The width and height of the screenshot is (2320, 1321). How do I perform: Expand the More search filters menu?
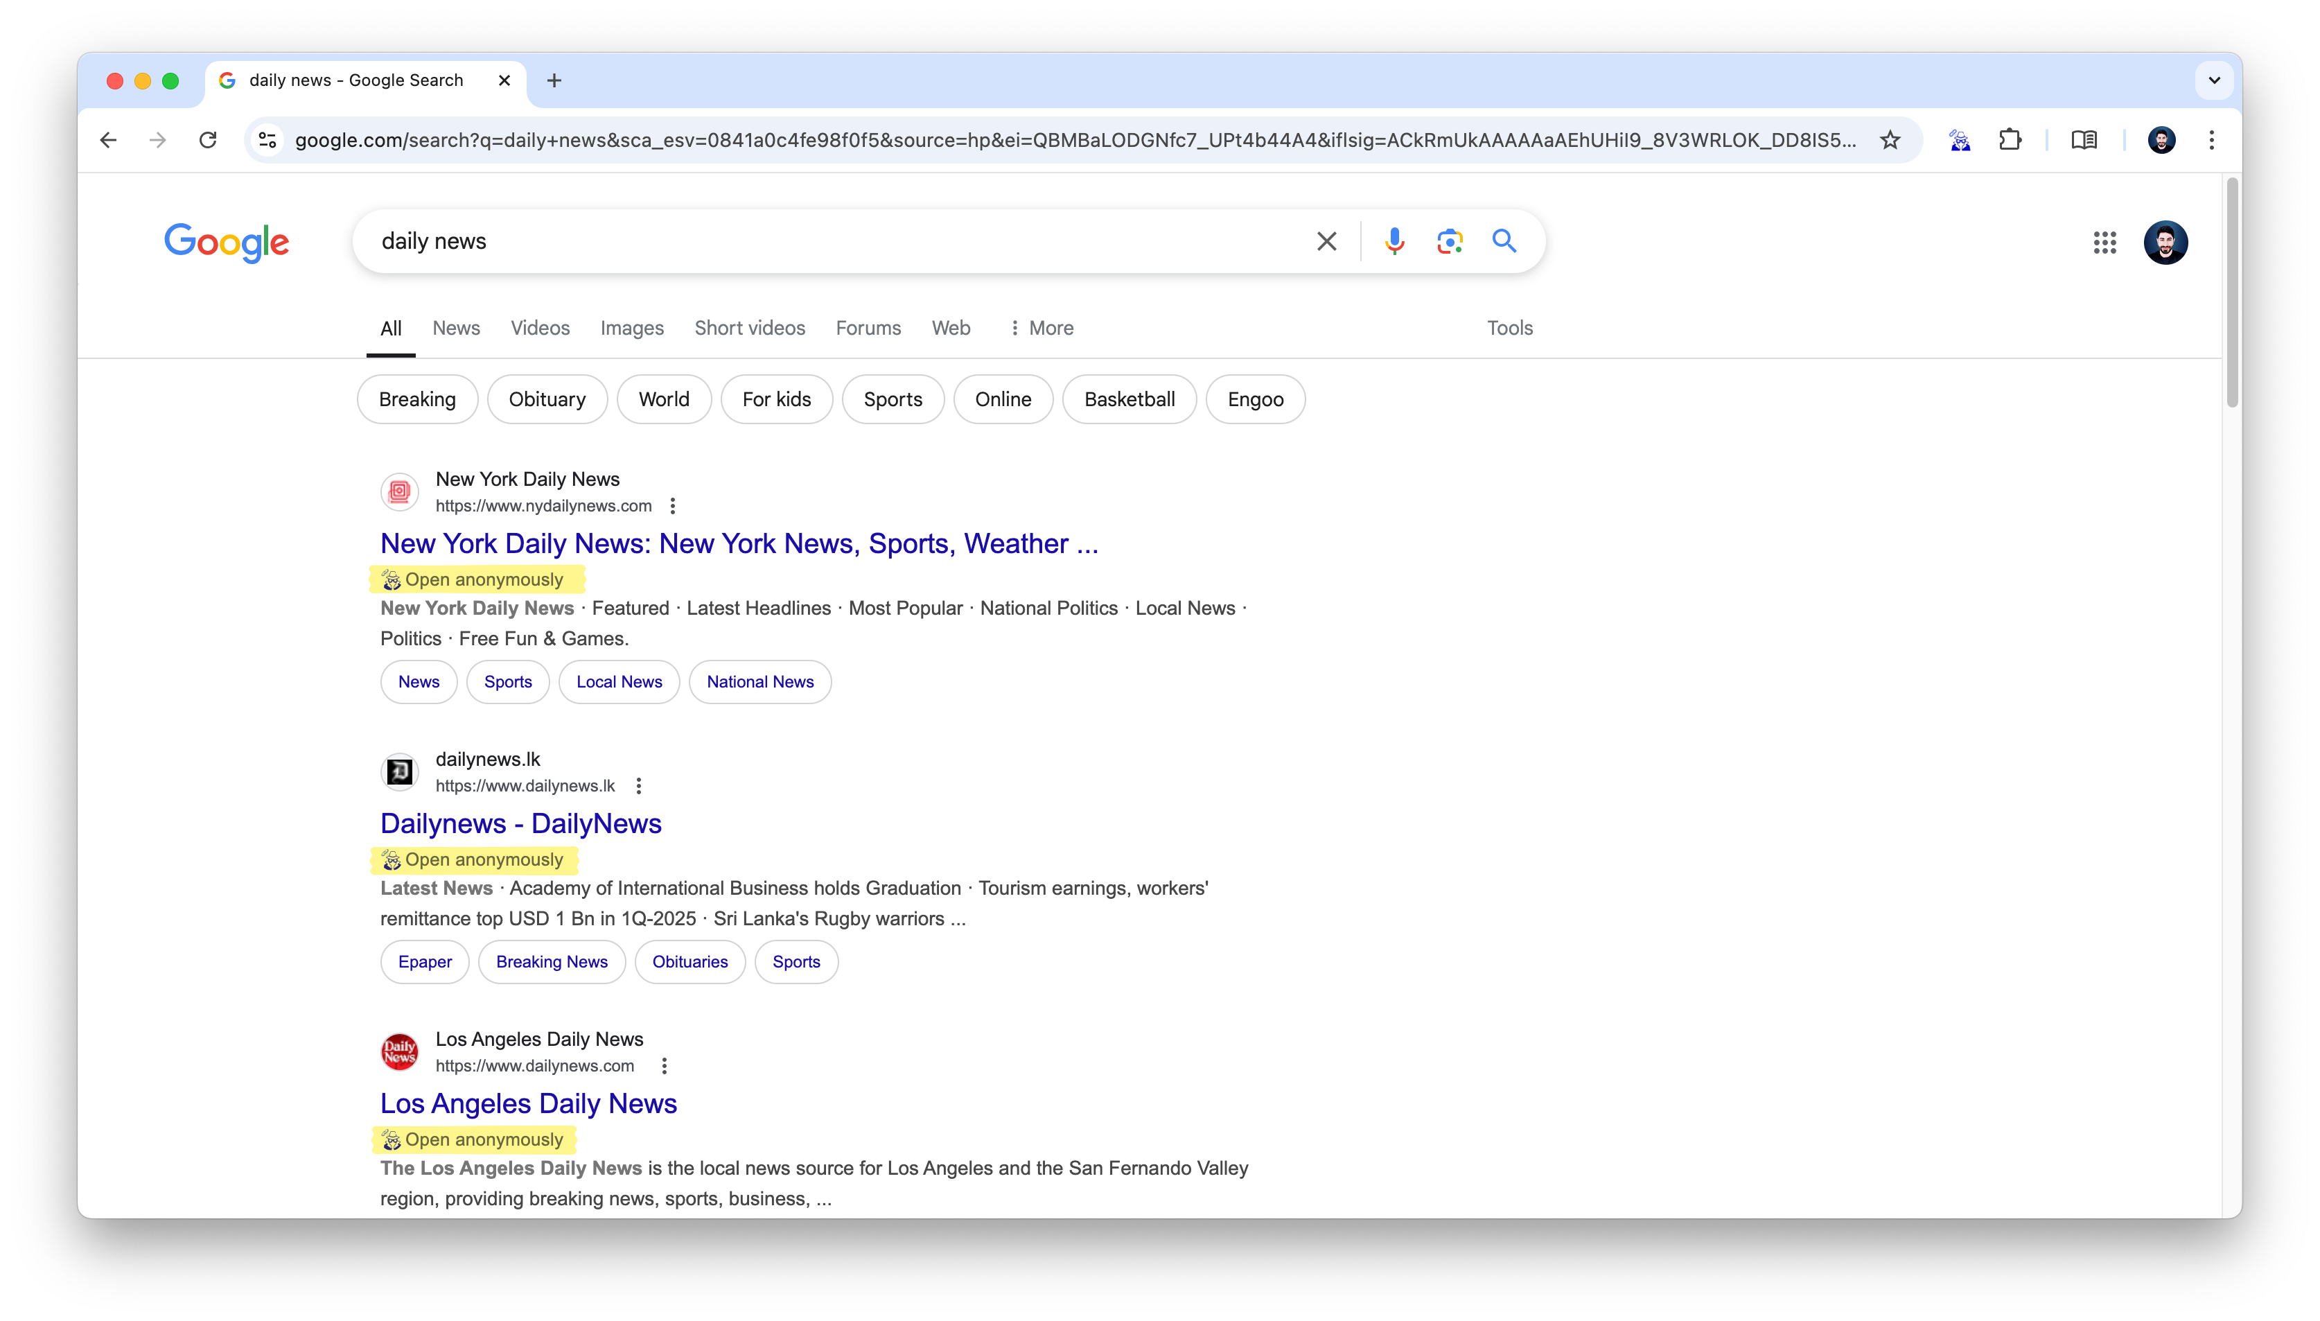pyautogui.click(x=1042, y=329)
